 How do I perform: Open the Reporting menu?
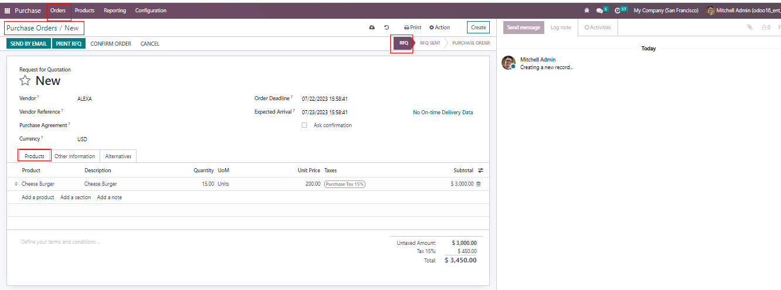point(115,11)
